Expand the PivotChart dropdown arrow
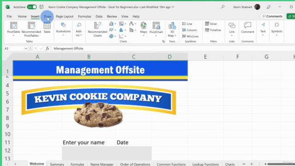This screenshot has height=166, width=295. pyautogui.click(x=156, y=36)
